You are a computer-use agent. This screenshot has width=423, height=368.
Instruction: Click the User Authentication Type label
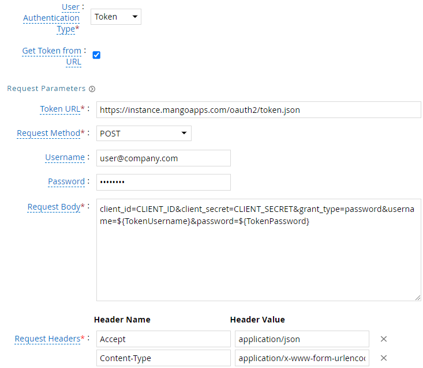click(x=51, y=18)
